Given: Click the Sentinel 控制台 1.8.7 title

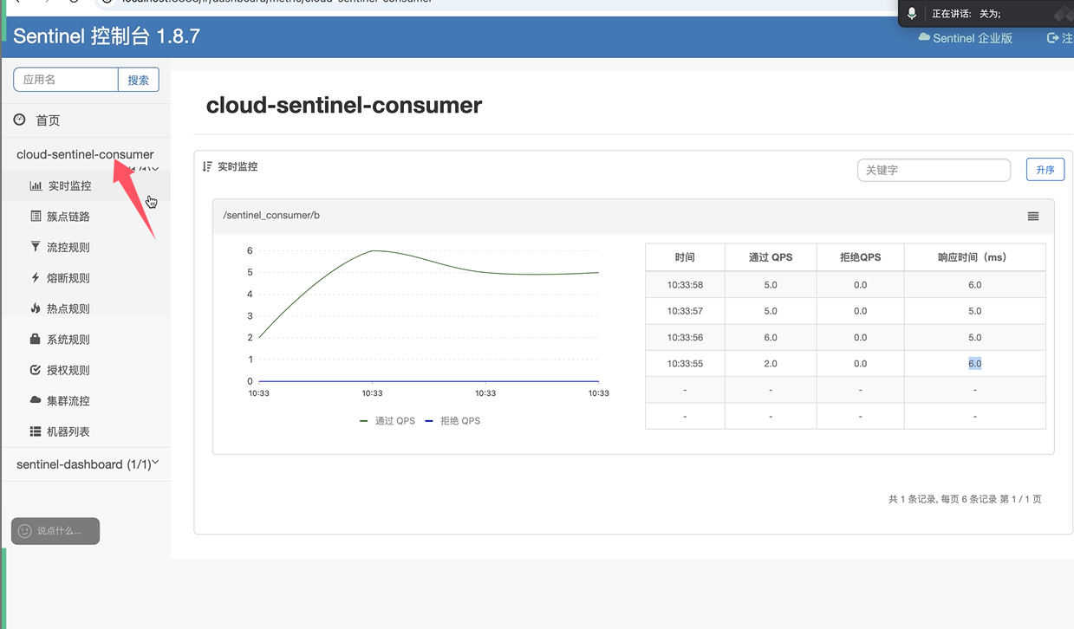Looking at the screenshot, I should click(x=107, y=36).
